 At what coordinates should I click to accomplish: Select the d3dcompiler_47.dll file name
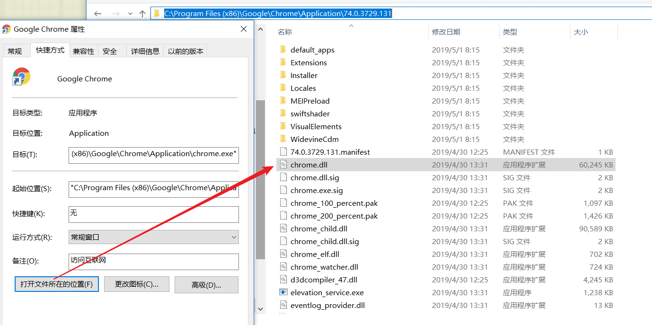click(324, 280)
